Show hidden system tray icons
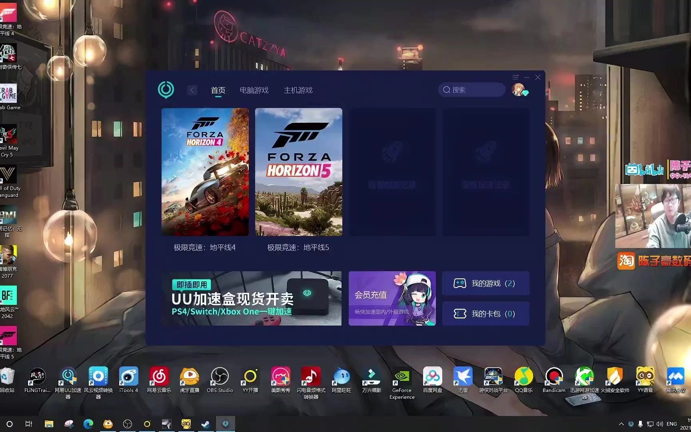691x432 pixels. point(621,424)
